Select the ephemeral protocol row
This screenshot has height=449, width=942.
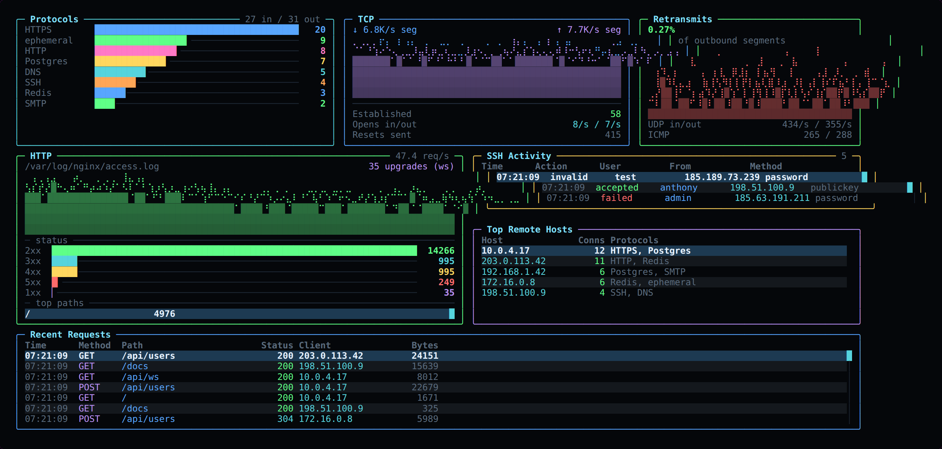click(x=175, y=40)
